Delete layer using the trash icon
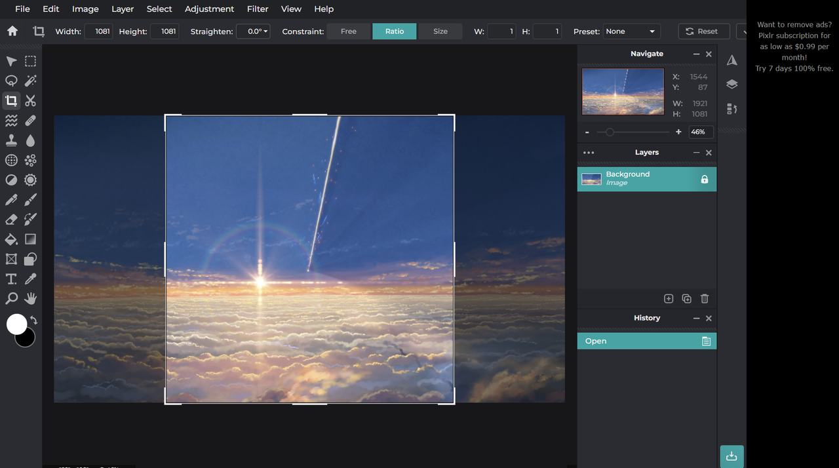Image resolution: width=839 pixels, height=468 pixels. (x=705, y=299)
